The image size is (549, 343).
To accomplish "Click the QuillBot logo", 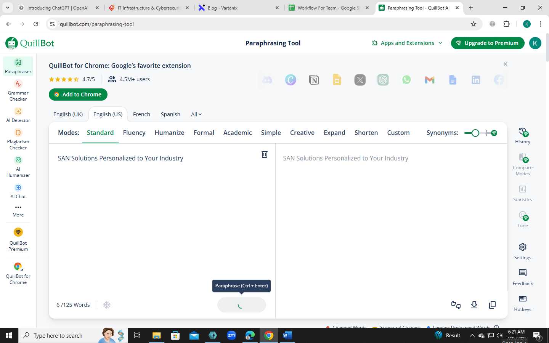I will pyautogui.click(x=30, y=43).
